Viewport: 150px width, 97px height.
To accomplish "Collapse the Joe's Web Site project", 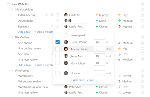I will coord(8,4).
